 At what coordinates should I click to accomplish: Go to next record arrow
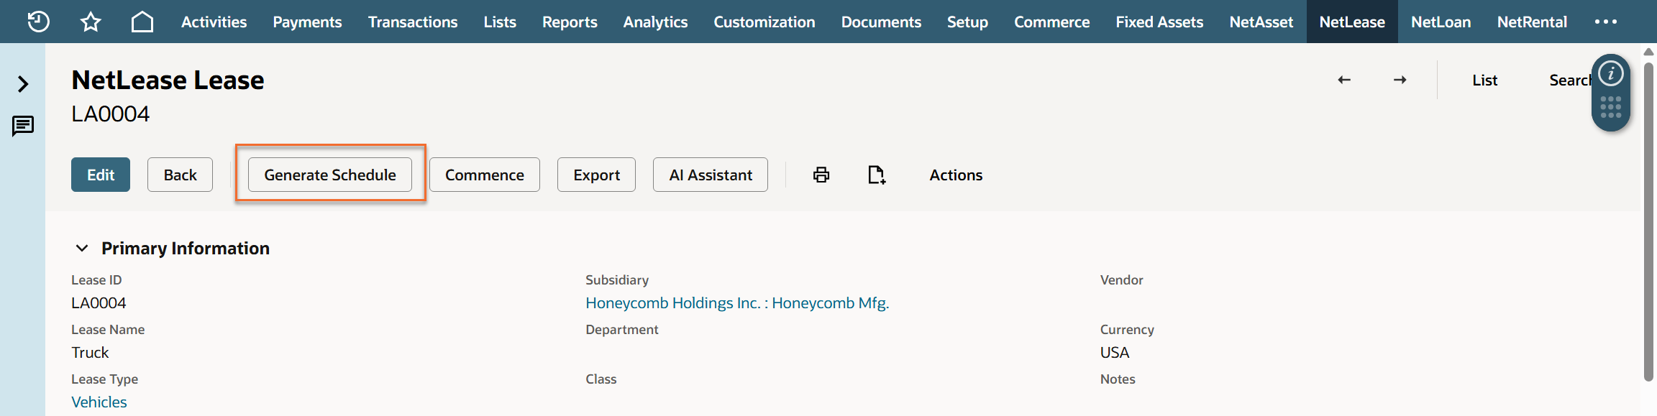coord(1400,80)
